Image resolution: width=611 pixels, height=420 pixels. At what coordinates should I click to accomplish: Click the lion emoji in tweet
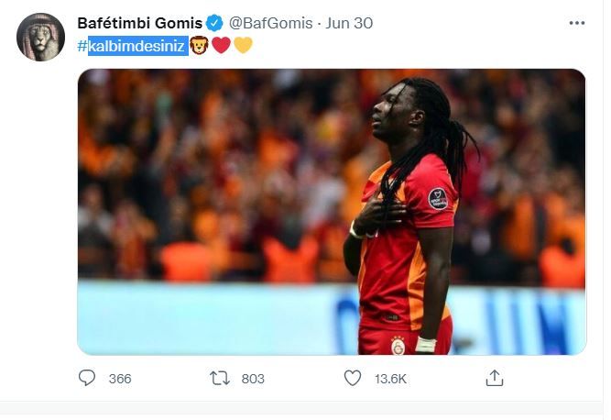point(199,45)
